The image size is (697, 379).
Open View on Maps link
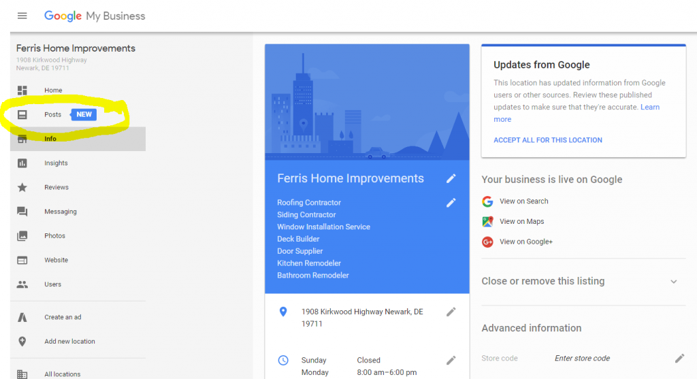[521, 221]
